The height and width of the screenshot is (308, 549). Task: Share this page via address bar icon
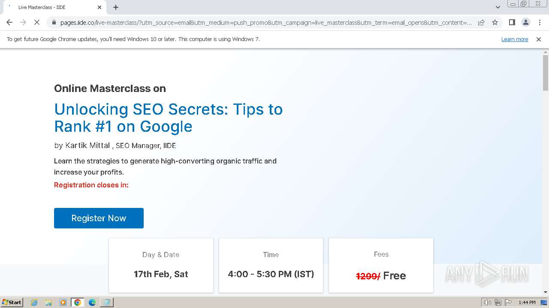481,22
